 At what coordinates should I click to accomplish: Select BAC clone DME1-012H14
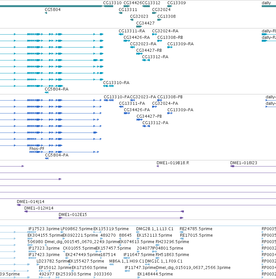click(x=39, y=208)
